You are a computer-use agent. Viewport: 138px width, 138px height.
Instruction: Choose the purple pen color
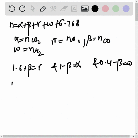(126, 9)
